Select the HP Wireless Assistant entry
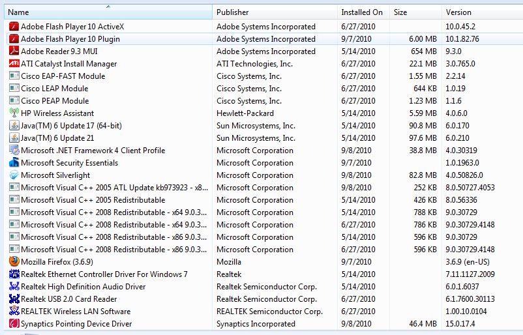Screen dimensions: 523x335 point(57,113)
